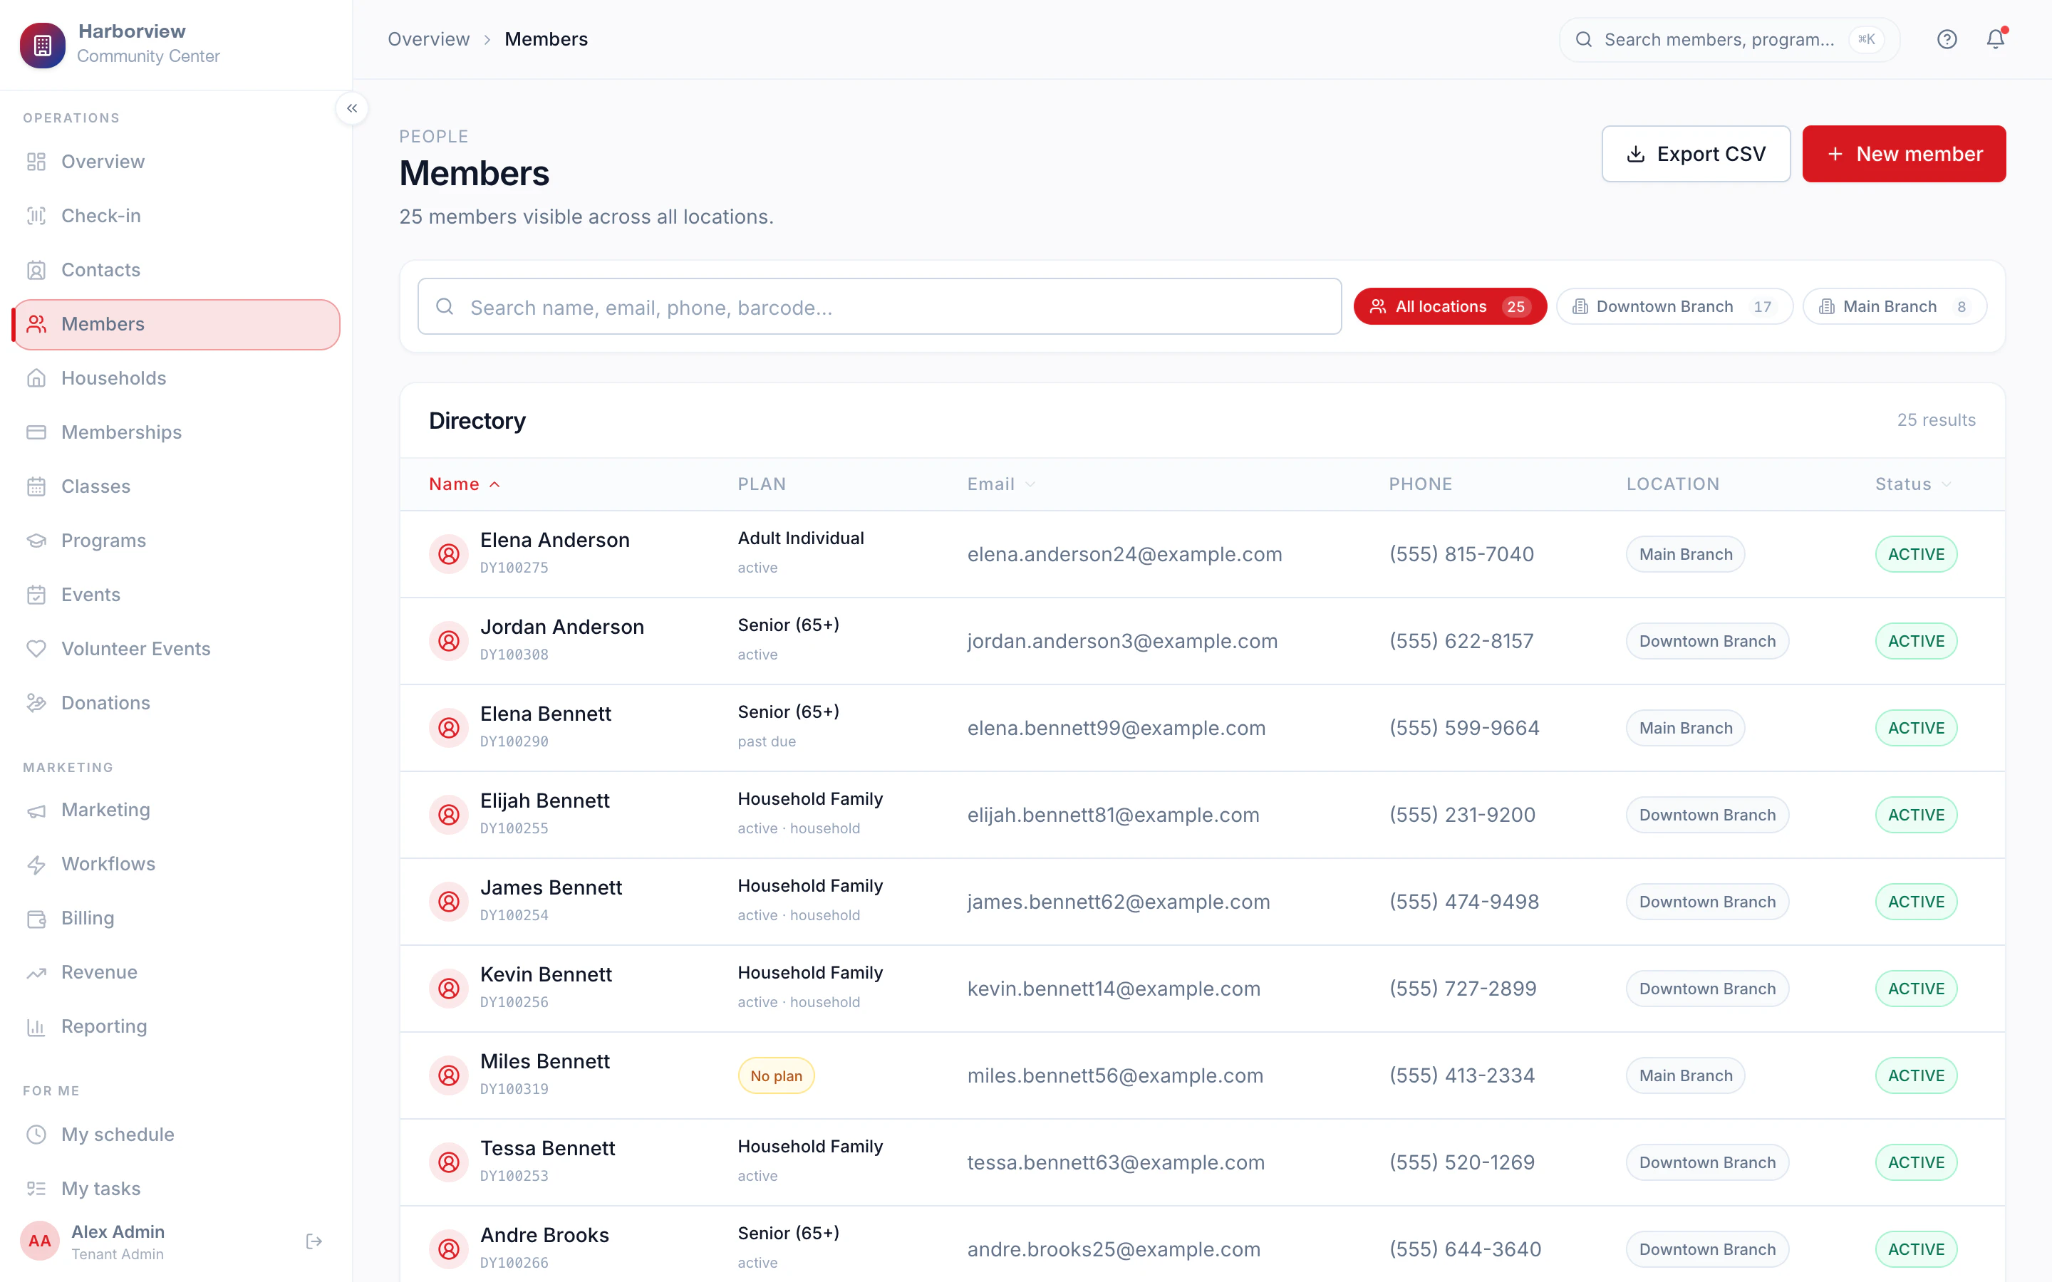This screenshot has width=2052, height=1282.
Task: Click the Check-in scanner icon in sidebar
Action: (36, 215)
